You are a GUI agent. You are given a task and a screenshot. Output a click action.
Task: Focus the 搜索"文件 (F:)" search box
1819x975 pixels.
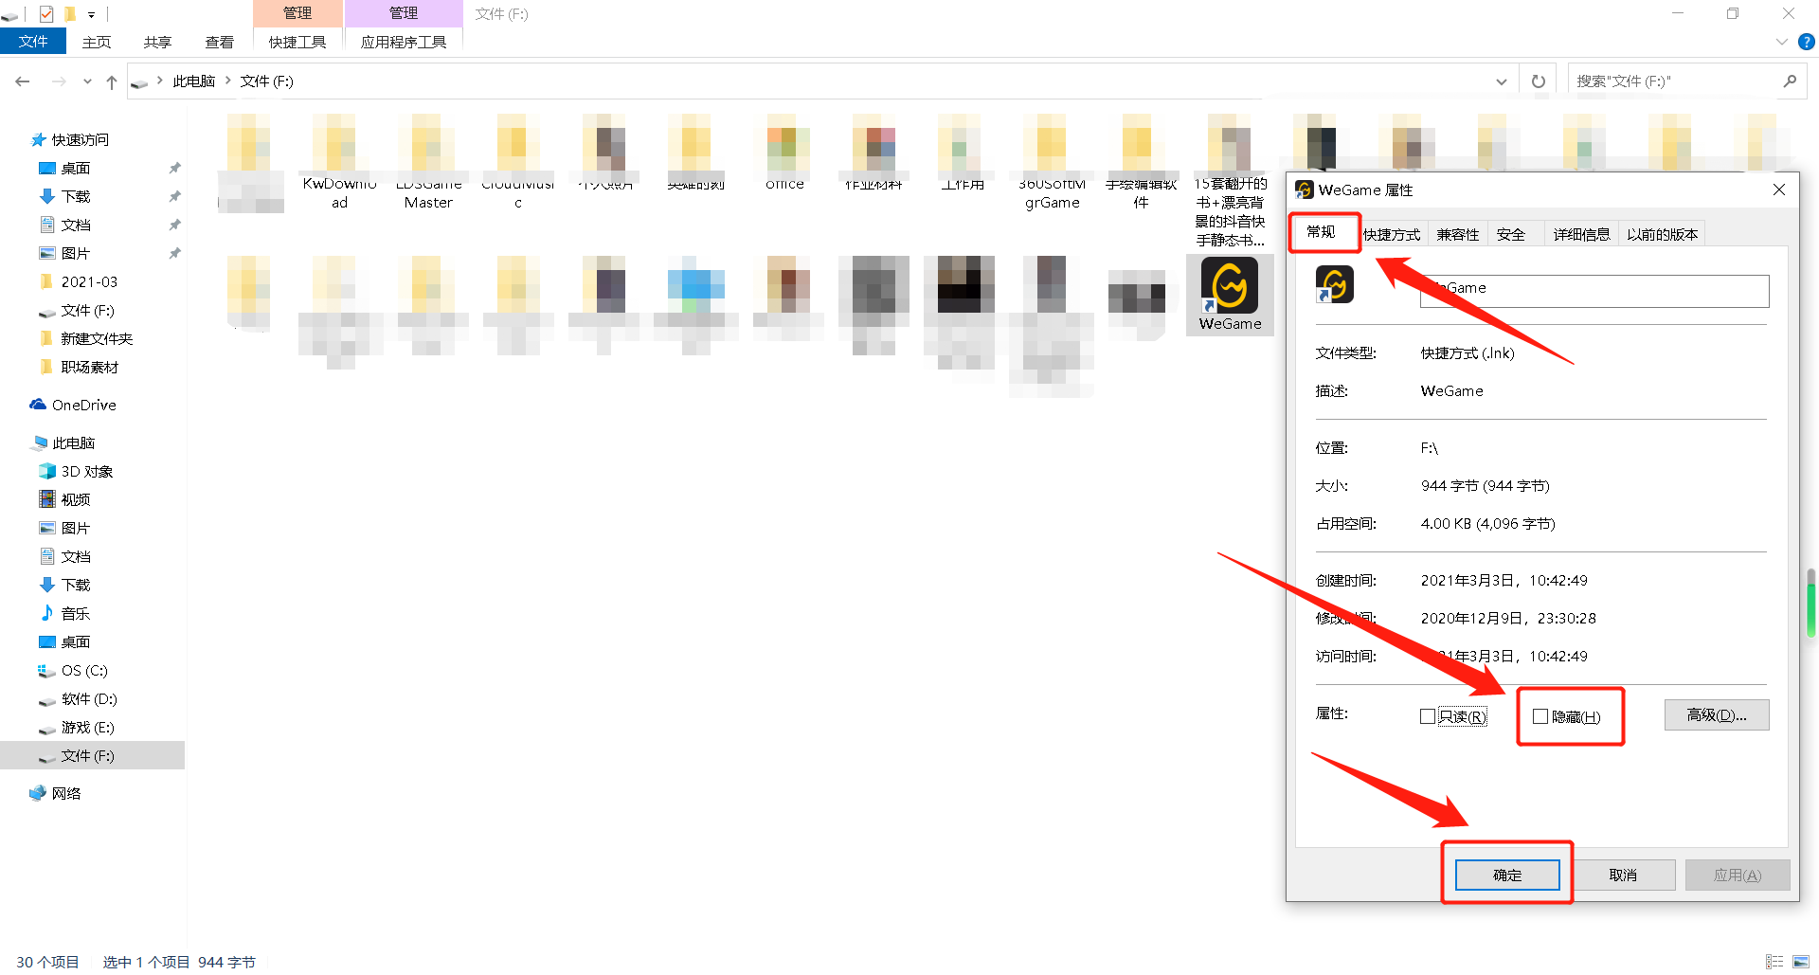tap(1675, 81)
